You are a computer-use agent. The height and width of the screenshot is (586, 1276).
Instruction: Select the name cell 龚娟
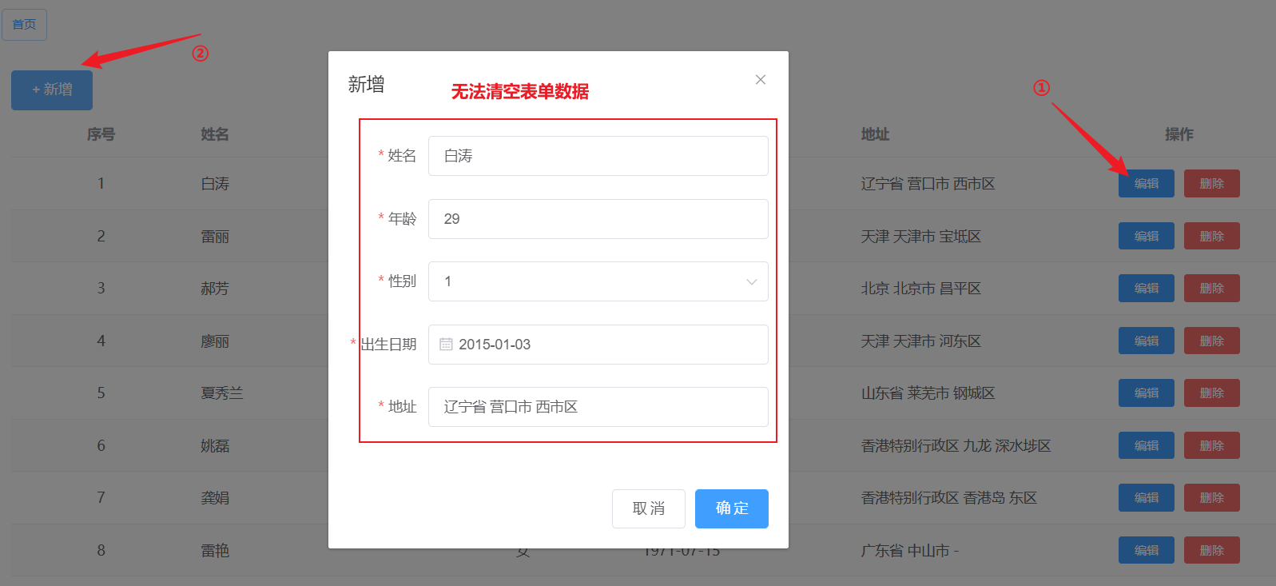tap(215, 498)
